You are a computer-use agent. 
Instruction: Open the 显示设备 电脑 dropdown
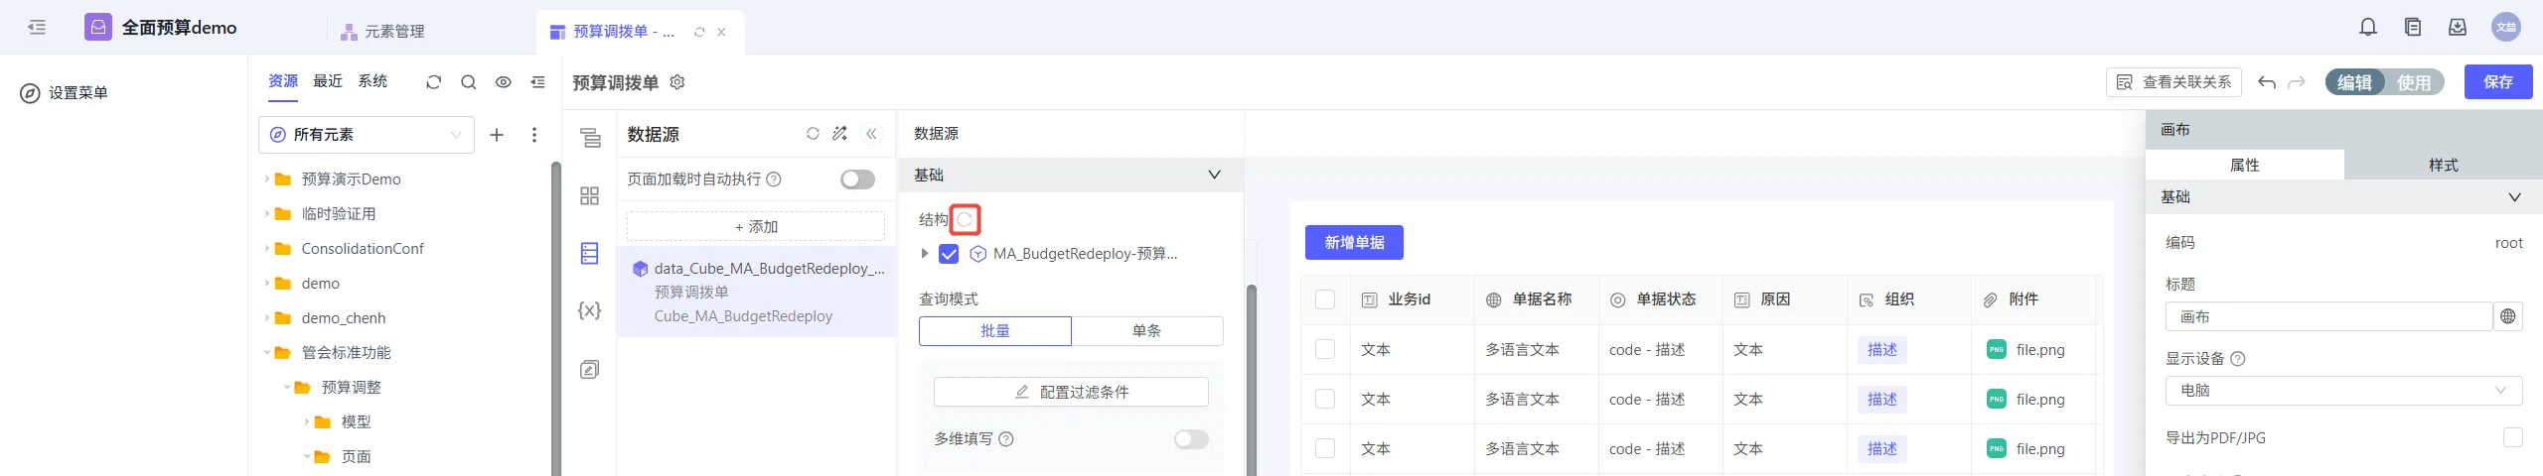(x=2343, y=391)
